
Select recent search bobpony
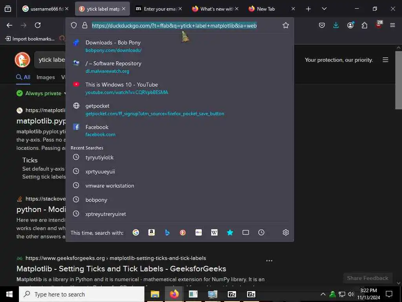(179, 199)
